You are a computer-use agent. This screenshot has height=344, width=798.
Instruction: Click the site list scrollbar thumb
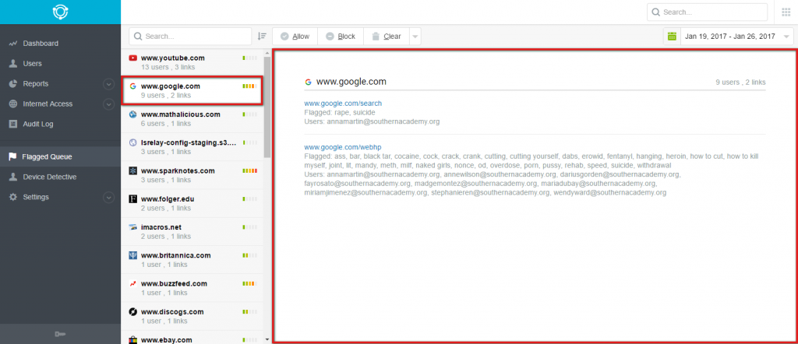tap(267, 107)
